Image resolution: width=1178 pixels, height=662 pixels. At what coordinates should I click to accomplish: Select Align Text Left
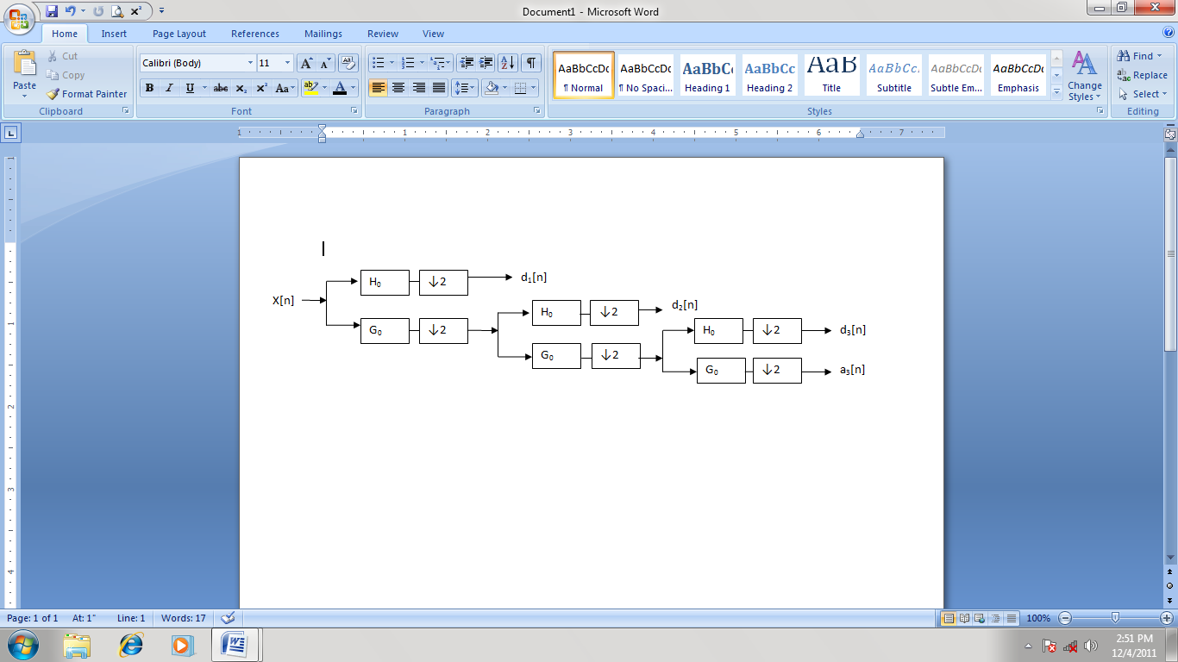(378, 88)
